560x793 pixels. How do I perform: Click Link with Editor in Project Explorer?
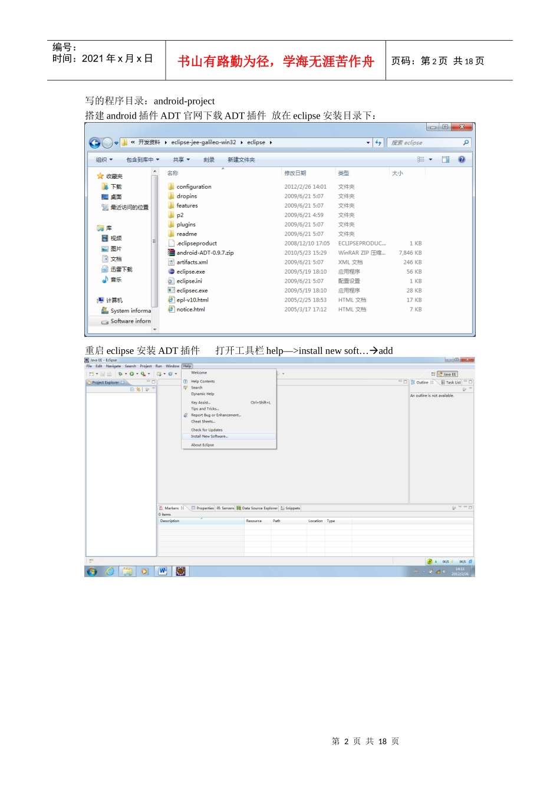tap(139, 389)
